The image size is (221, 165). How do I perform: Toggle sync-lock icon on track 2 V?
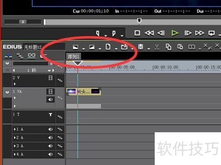click(x=60, y=81)
